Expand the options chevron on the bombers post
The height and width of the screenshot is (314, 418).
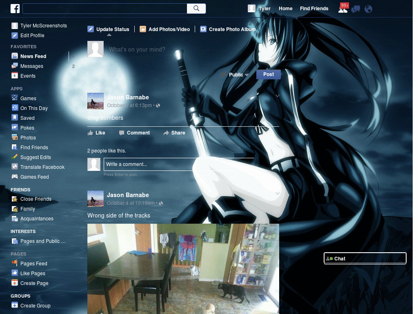(278, 95)
